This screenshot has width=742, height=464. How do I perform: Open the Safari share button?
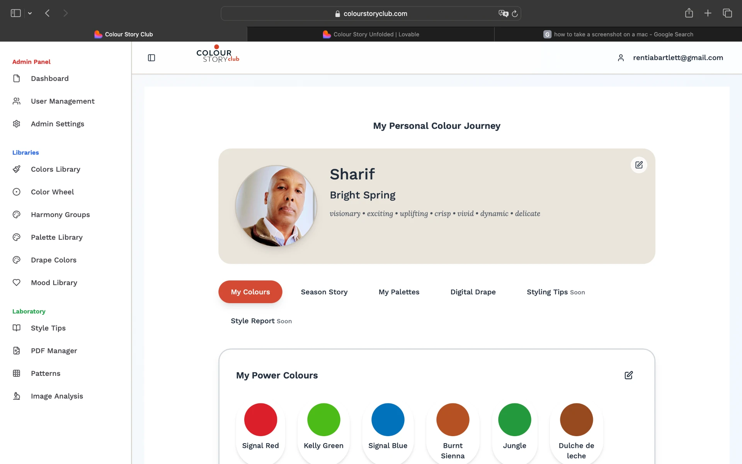click(x=689, y=13)
